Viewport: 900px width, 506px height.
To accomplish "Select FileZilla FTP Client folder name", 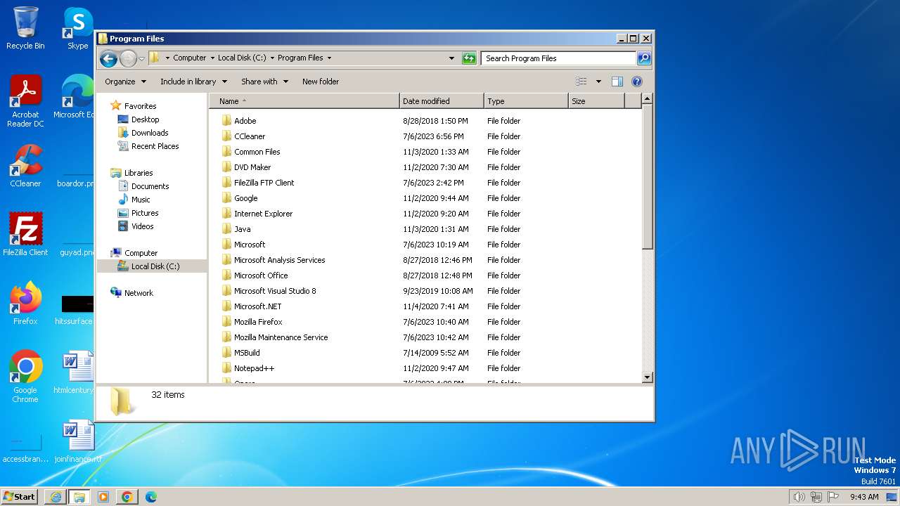I will click(x=264, y=183).
